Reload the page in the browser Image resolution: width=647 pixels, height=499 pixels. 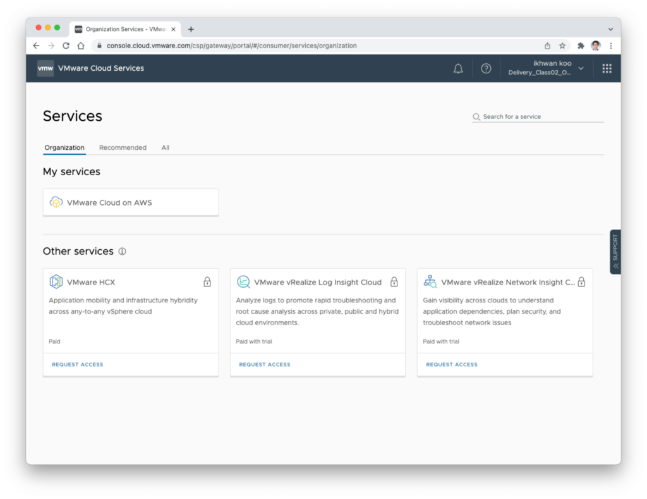(x=66, y=46)
